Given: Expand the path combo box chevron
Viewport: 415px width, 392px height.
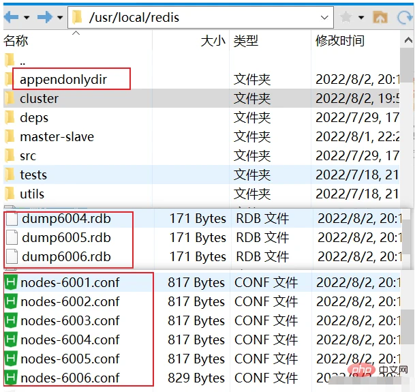Looking at the screenshot, I should click(x=324, y=18).
